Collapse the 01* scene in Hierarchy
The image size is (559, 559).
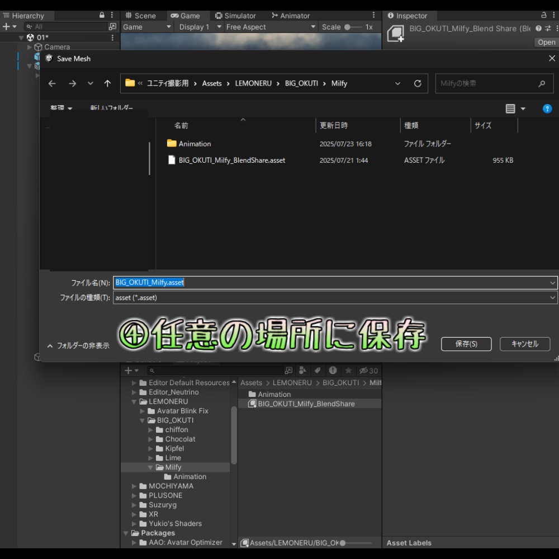pyautogui.click(x=21, y=37)
